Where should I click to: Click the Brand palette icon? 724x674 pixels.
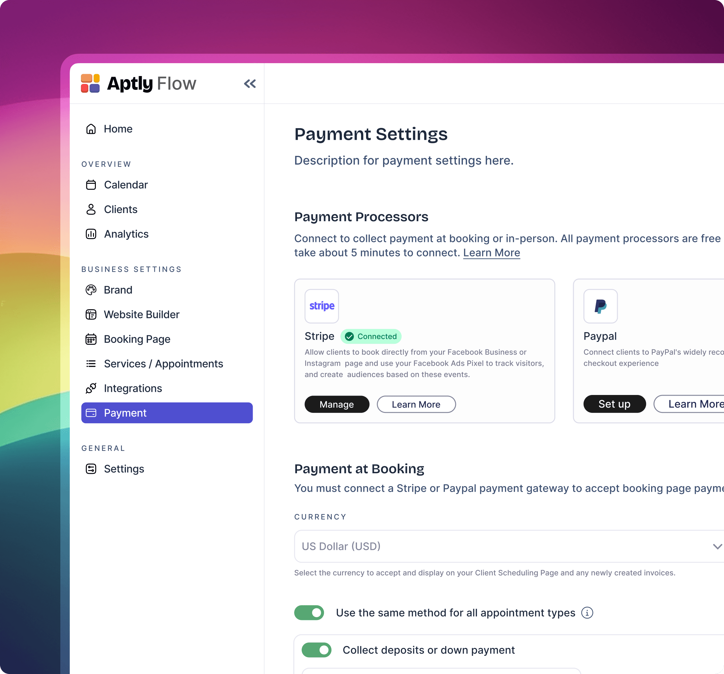pos(91,290)
